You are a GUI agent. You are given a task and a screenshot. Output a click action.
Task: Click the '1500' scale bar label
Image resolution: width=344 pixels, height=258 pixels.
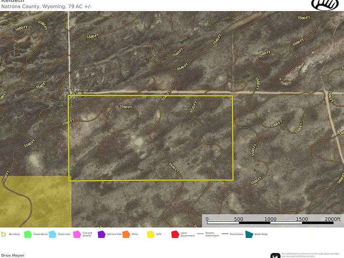[302, 219]
